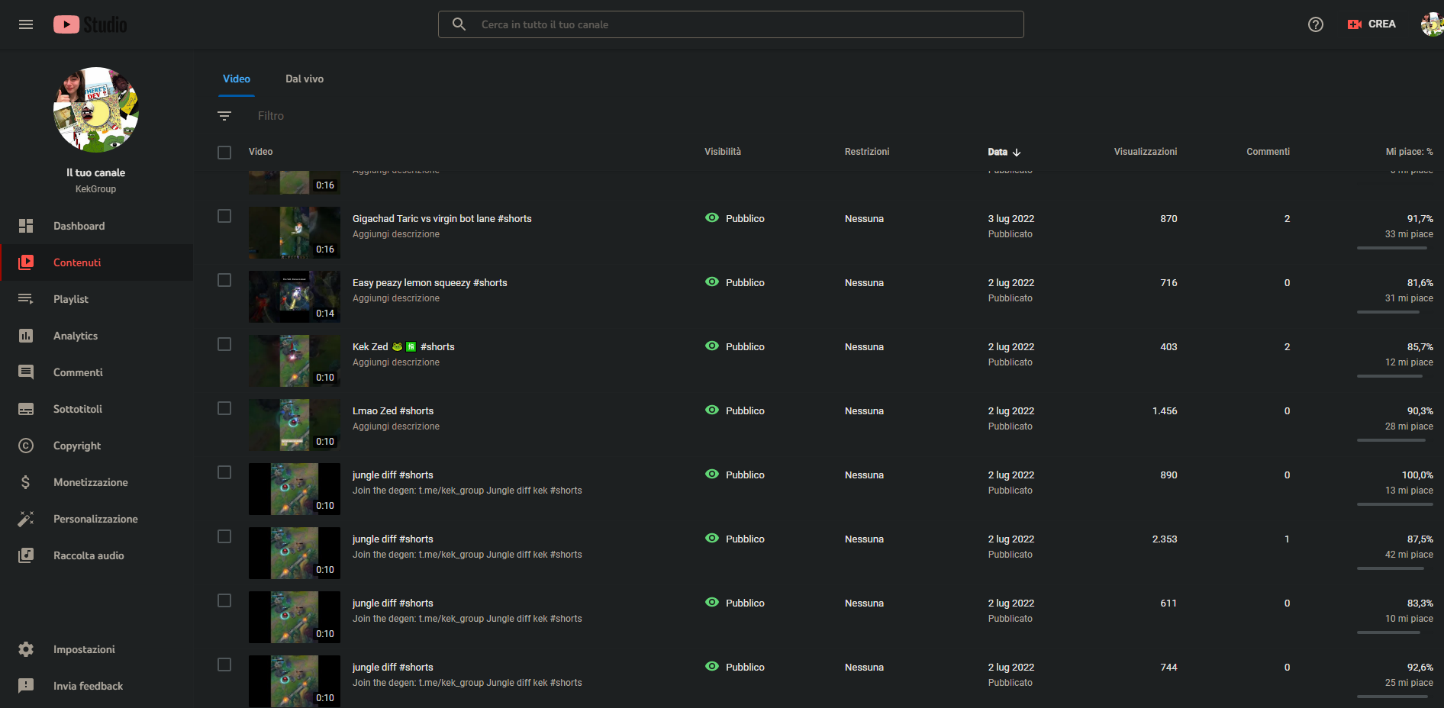Open the help question mark icon
This screenshot has width=1444, height=708.
[x=1316, y=24]
